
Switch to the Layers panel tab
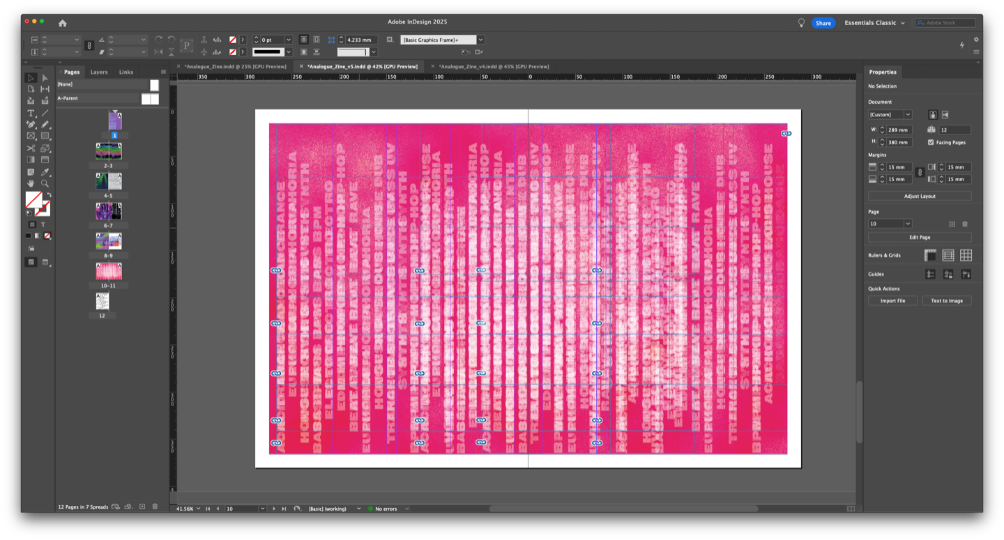click(99, 72)
